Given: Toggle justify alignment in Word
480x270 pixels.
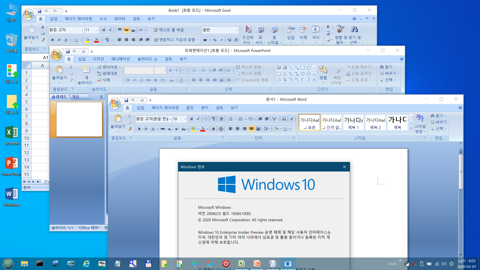Looking at the screenshot, I should coord(251,129).
